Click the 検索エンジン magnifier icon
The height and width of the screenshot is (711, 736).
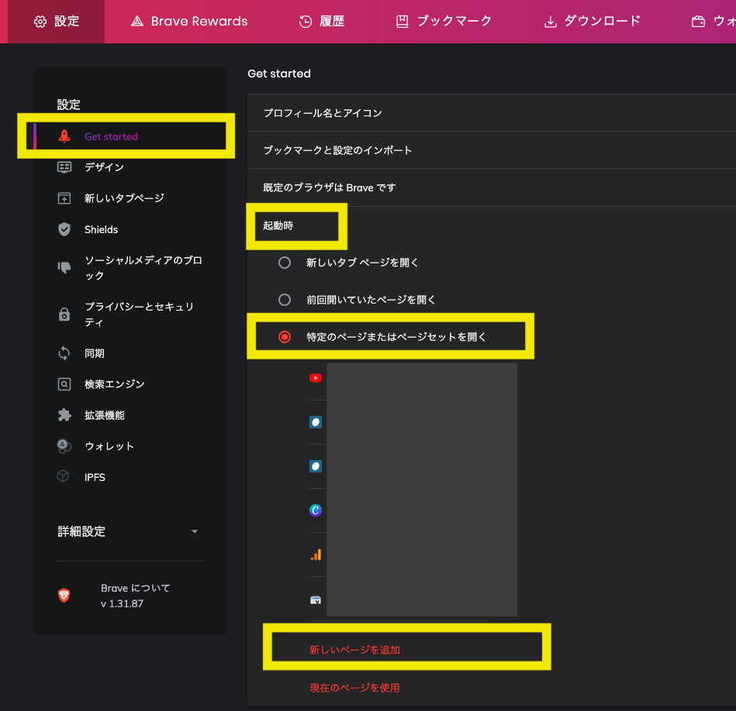tap(64, 384)
